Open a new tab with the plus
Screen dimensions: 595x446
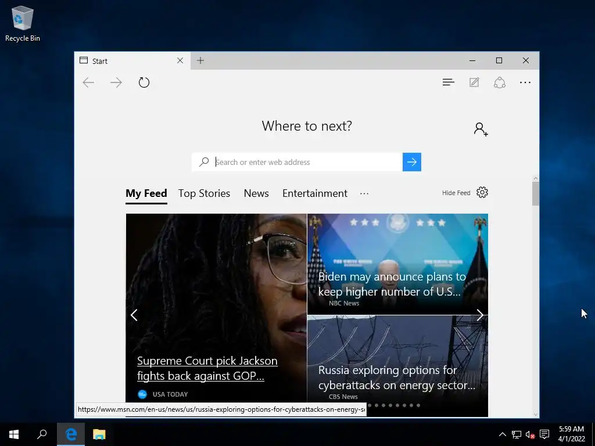tap(200, 60)
